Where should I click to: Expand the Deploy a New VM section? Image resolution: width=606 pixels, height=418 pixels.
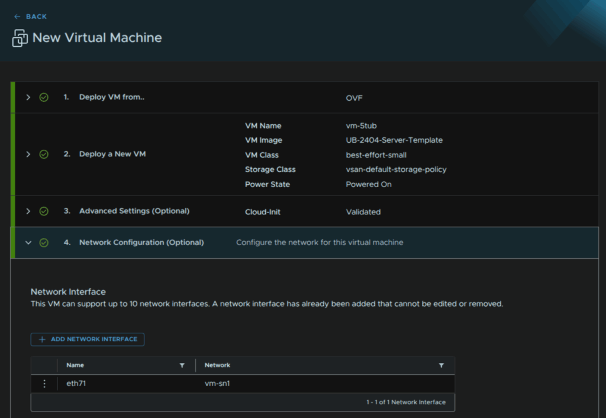(x=28, y=154)
